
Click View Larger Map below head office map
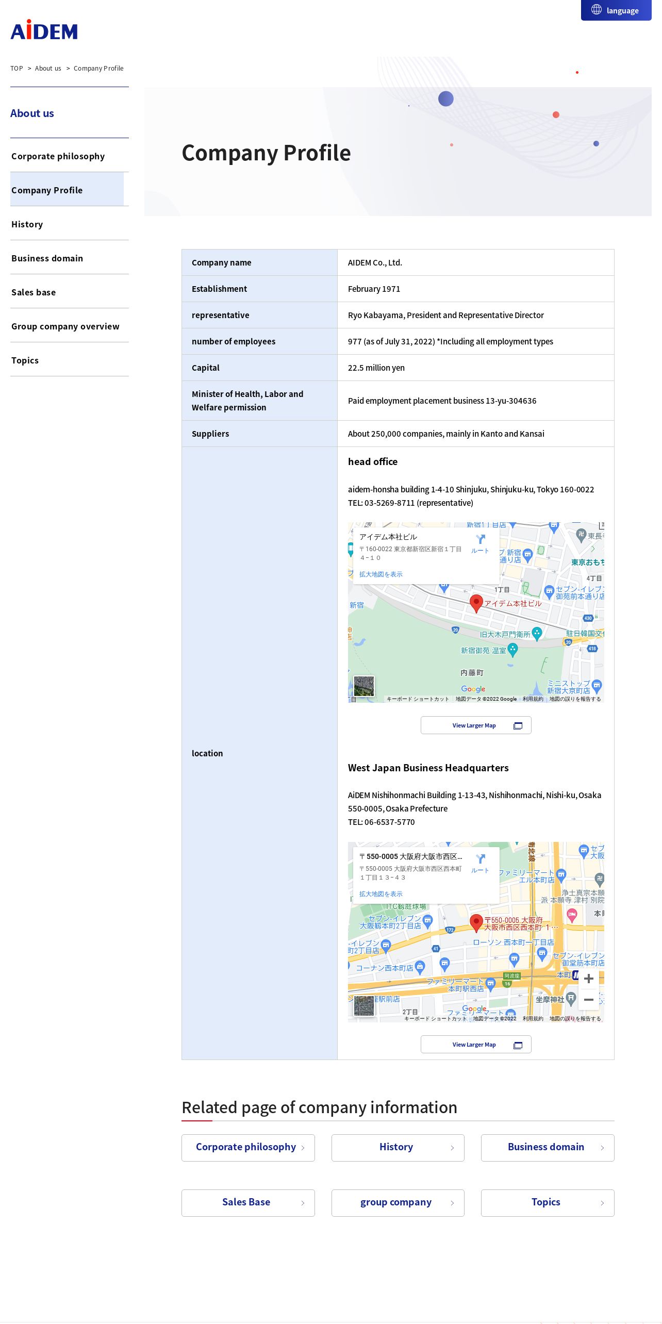click(476, 725)
